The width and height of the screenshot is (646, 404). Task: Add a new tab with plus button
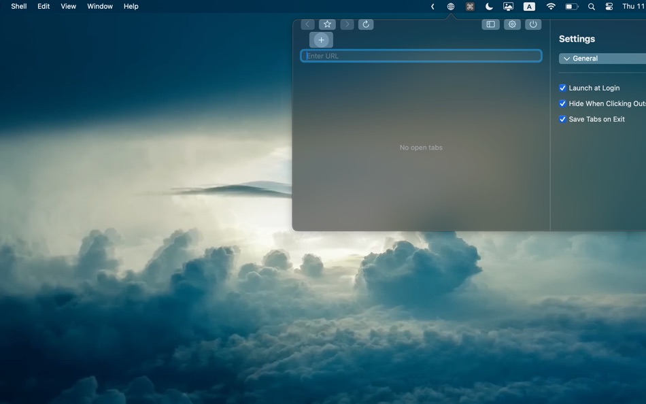[322, 40]
